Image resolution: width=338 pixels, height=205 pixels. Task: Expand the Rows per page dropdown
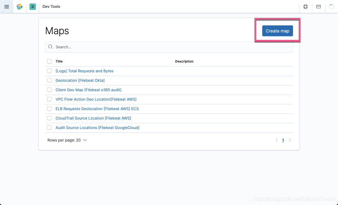point(67,140)
